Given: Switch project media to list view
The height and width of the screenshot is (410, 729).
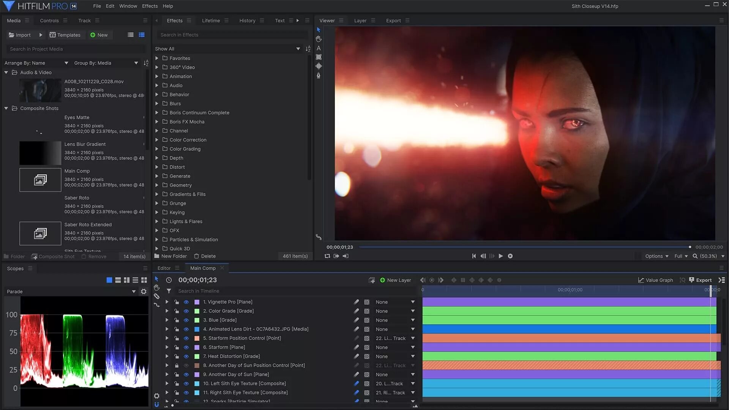Looking at the screenshot, I should [x=131, y=35].
